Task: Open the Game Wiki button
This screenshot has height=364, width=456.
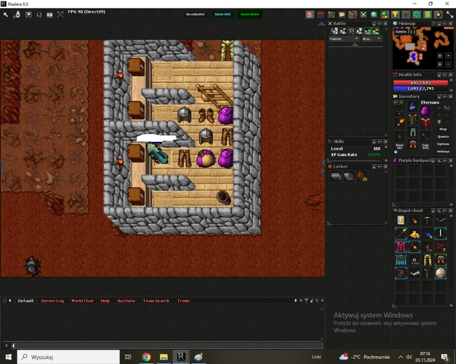Action: click(x=223, y=14)
